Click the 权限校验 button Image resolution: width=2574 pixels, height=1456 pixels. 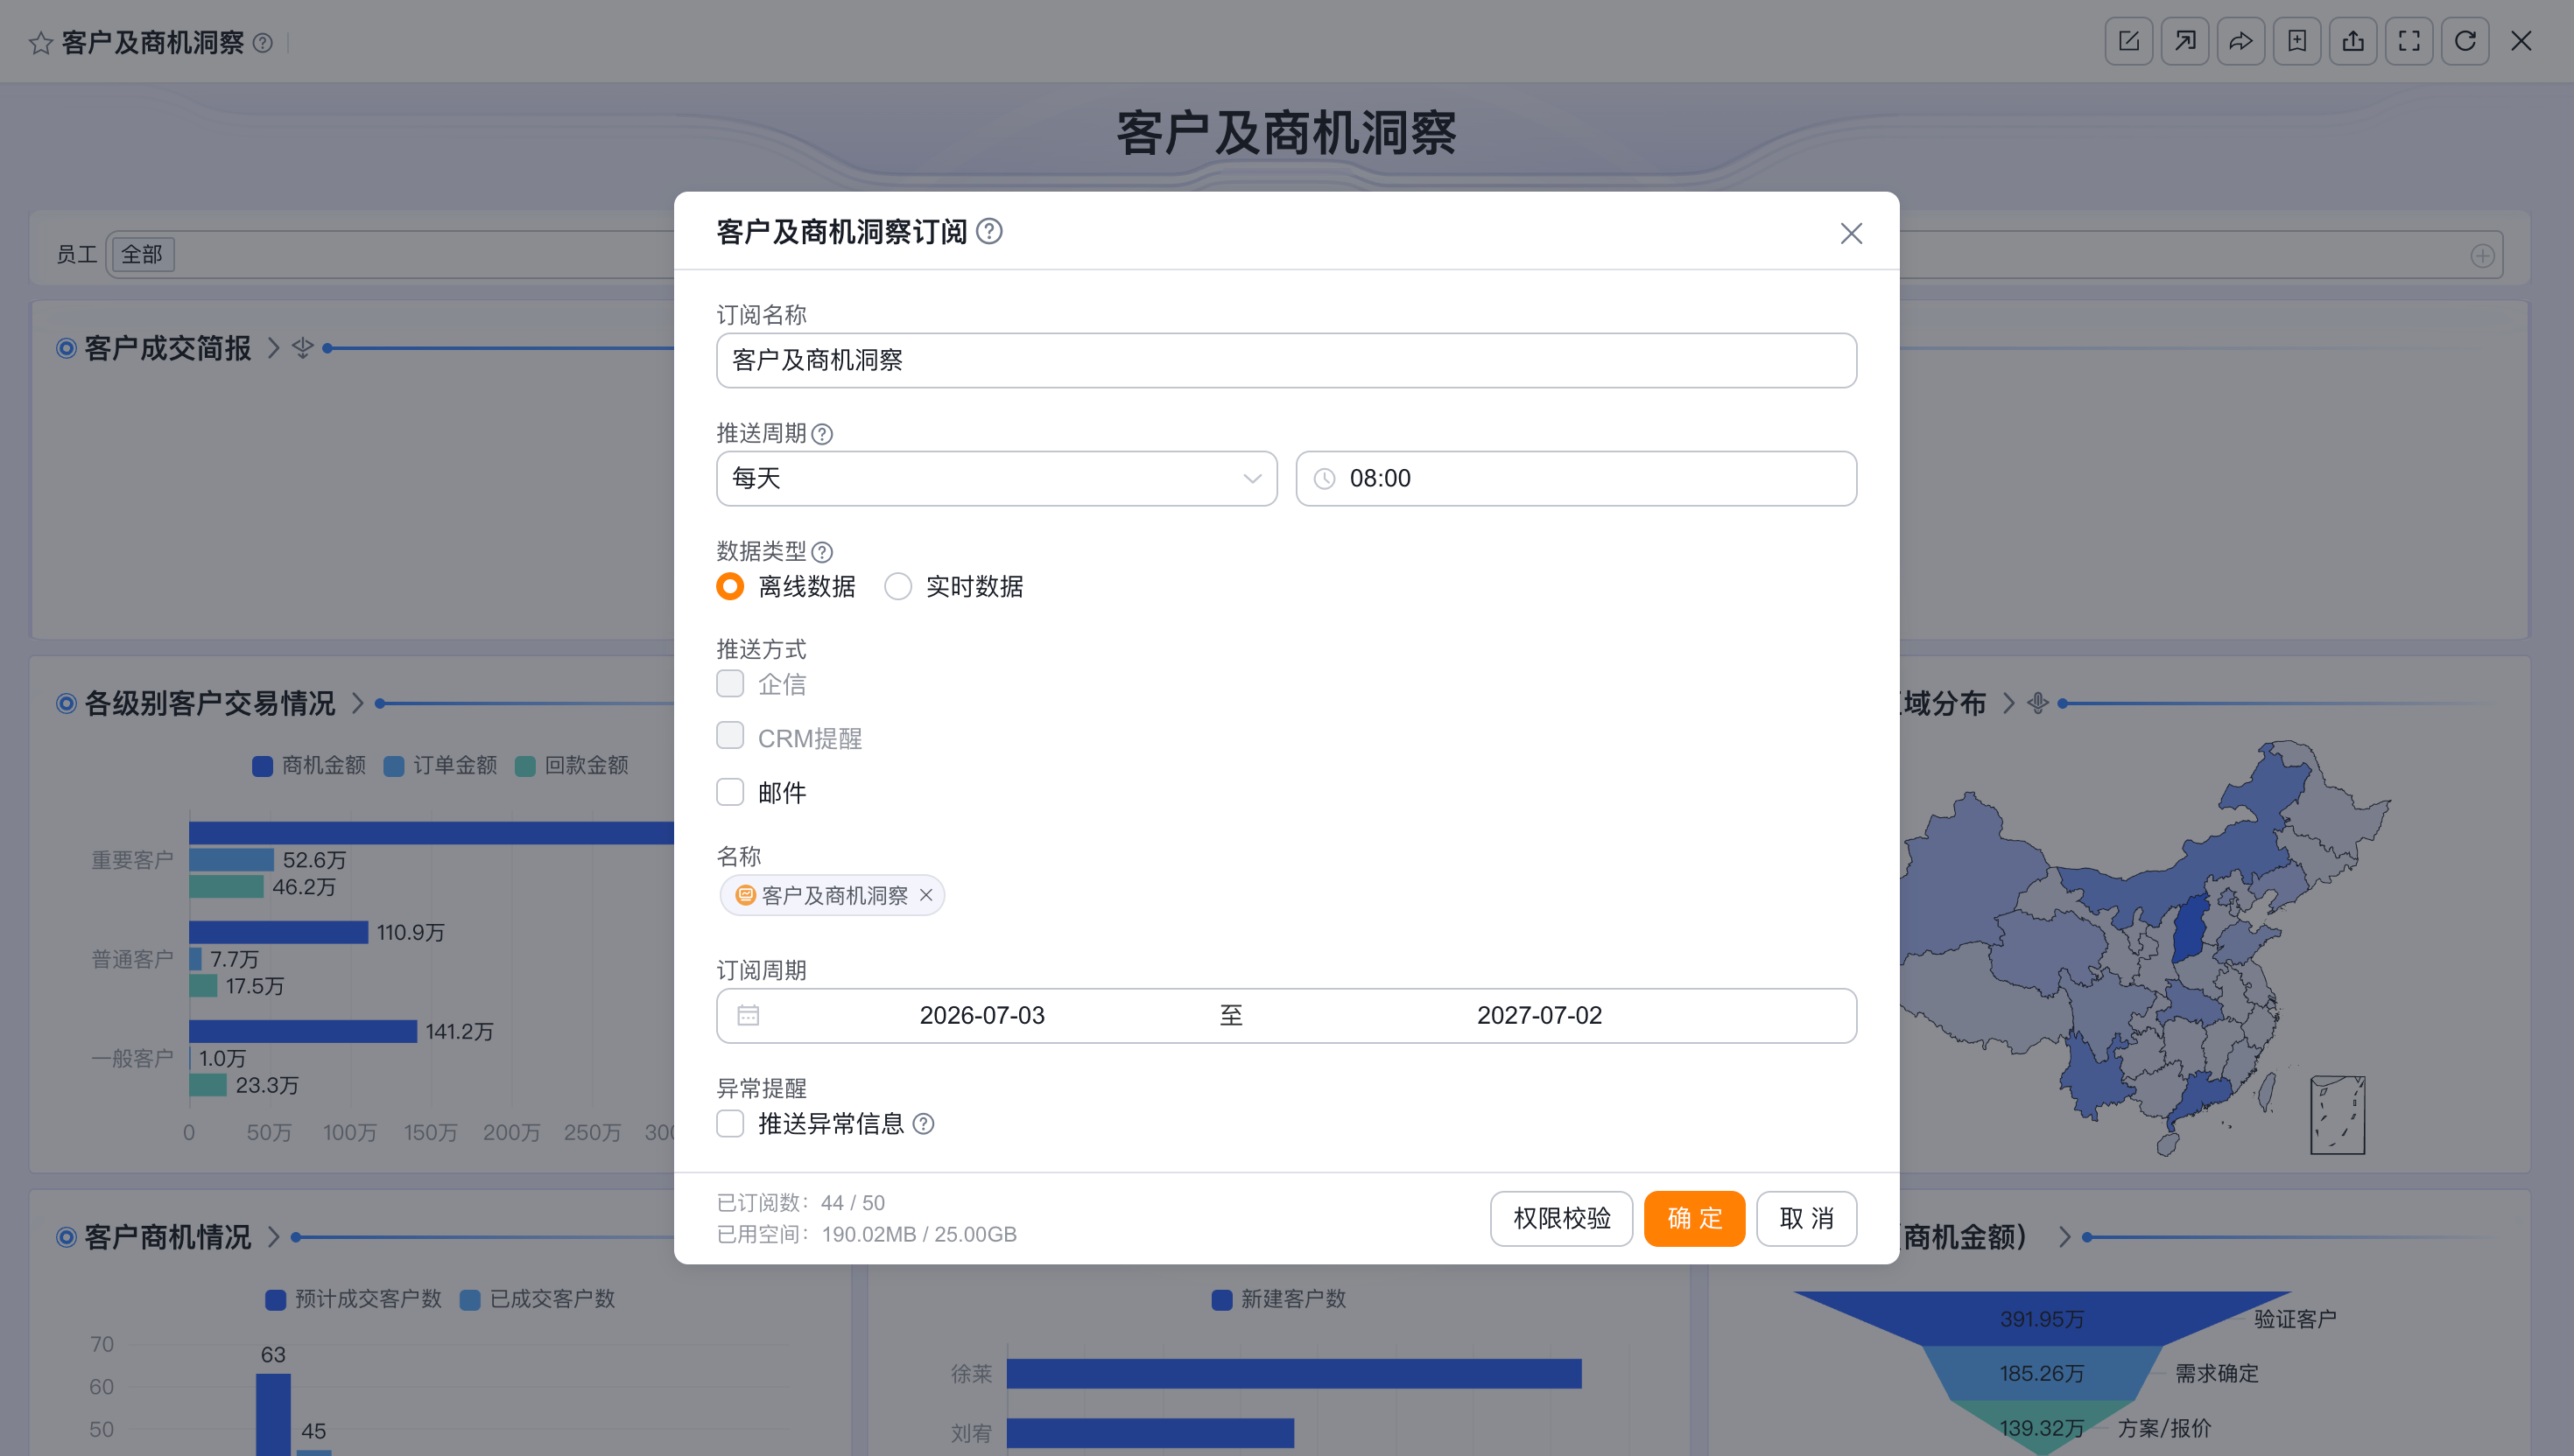coord(1562,1218)
